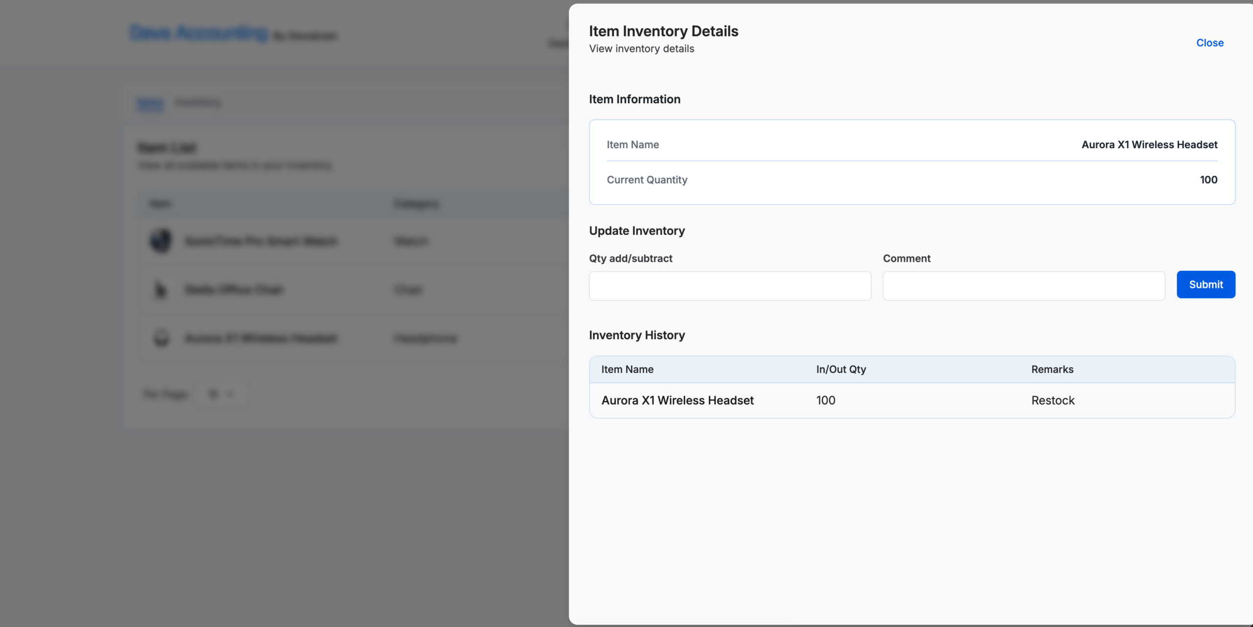Click the headset thumbnail in background list
Image resolution: width=1253 pixels, height=627 pixels.
(161, 338)
